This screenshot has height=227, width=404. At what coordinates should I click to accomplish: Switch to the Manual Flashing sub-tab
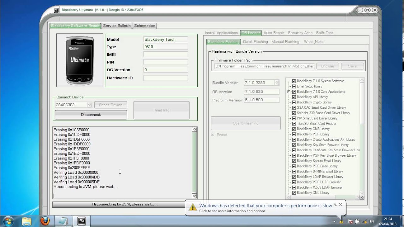coord(285,42)
